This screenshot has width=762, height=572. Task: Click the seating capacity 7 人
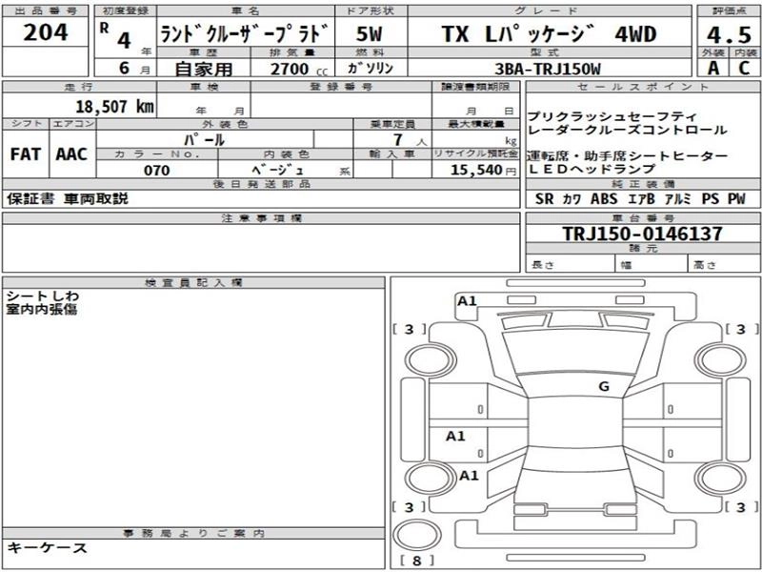click(410, 140)
